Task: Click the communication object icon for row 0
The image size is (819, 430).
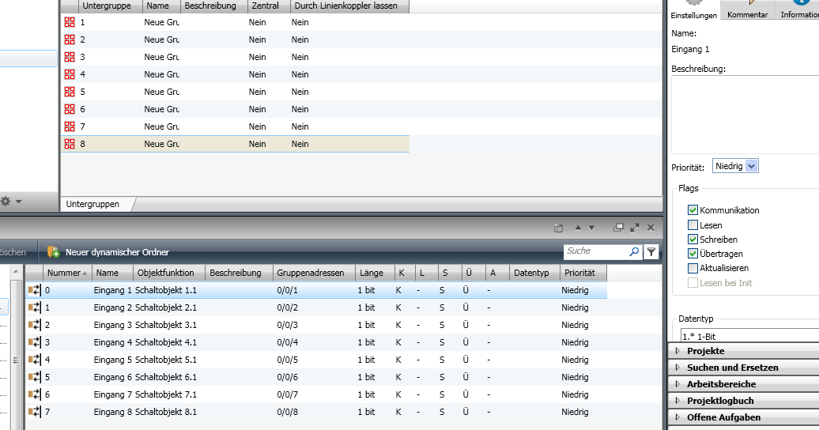Action: click(34, 291)
